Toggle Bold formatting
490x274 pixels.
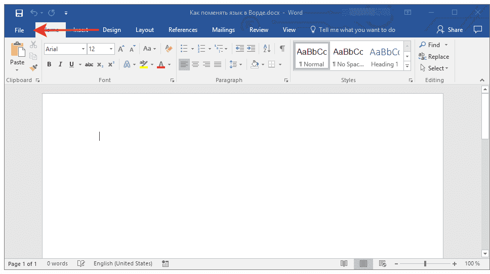49,64
